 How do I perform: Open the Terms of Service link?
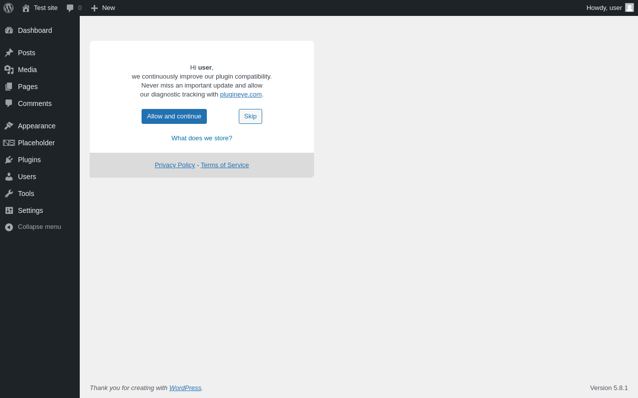click(225, 165)
